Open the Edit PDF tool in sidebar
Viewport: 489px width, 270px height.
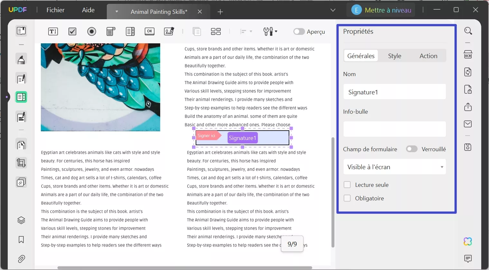[21, 79]
